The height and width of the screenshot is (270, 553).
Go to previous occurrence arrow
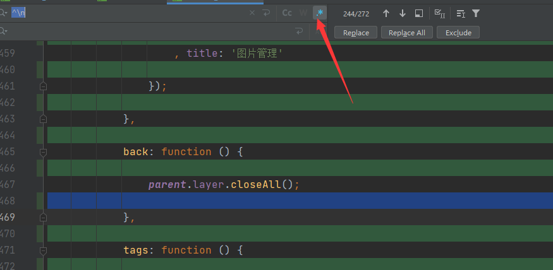[386, 13]
